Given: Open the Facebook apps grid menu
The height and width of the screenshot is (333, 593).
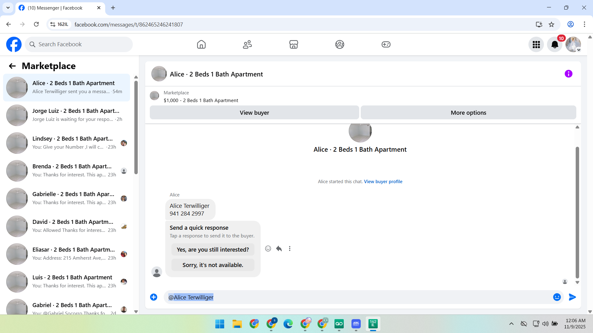Looking at the screenshot, I should coord(536,45).
